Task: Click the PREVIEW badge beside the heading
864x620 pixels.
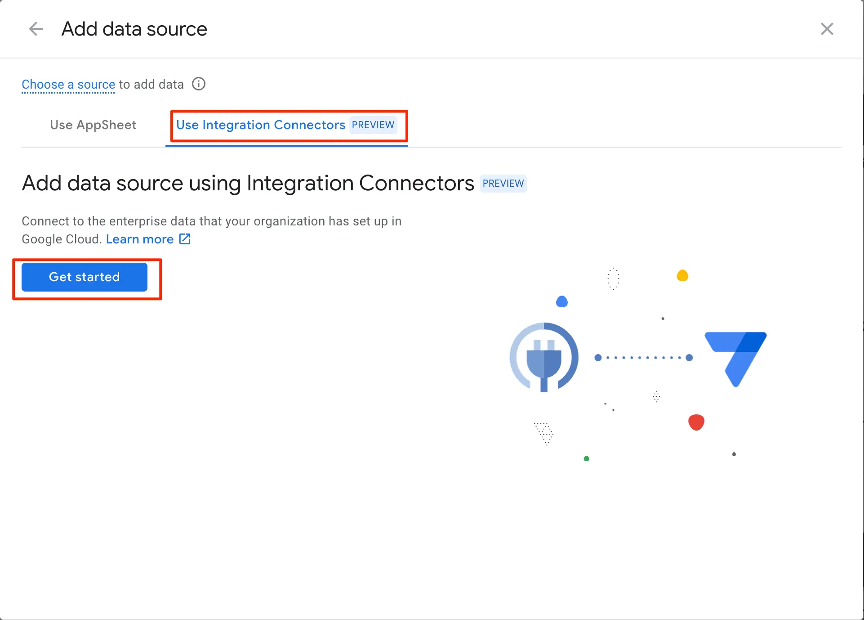Action: tap(503, 184)
